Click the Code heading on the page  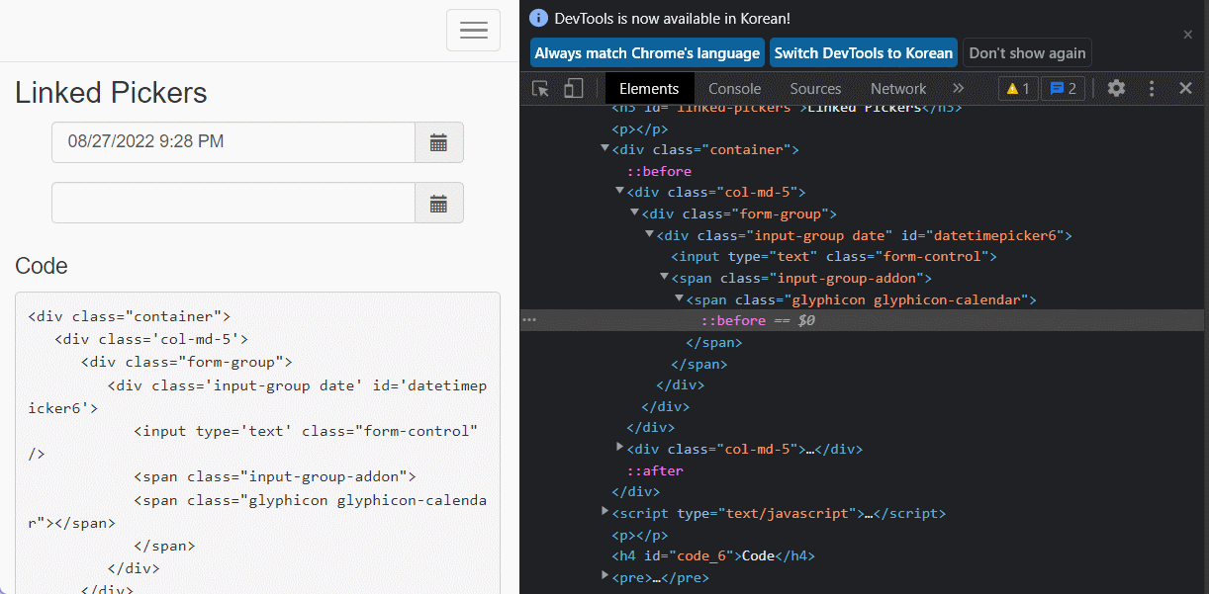click(x=42, y=266)
